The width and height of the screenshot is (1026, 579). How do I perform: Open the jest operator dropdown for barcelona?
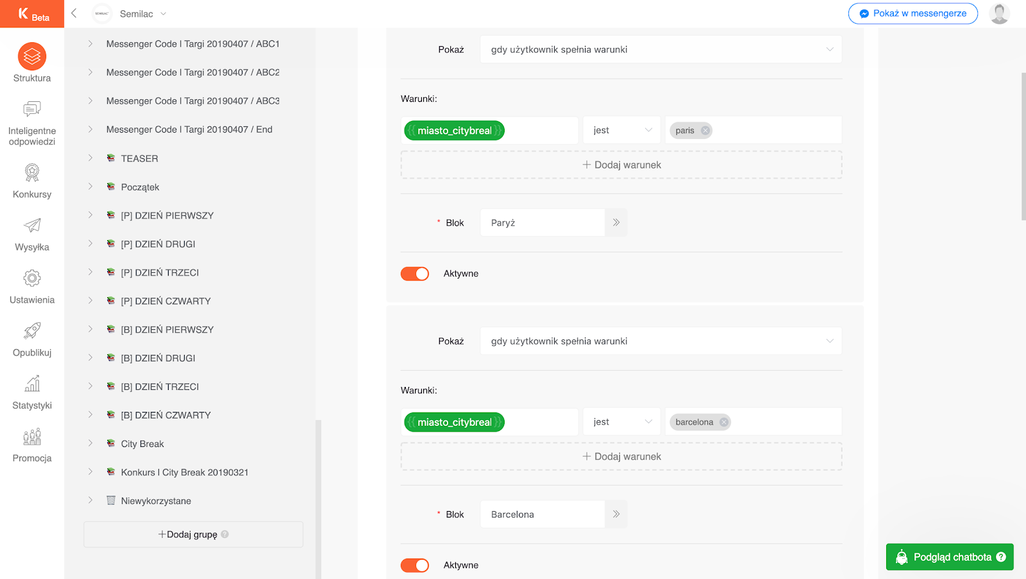click(621, 422)
